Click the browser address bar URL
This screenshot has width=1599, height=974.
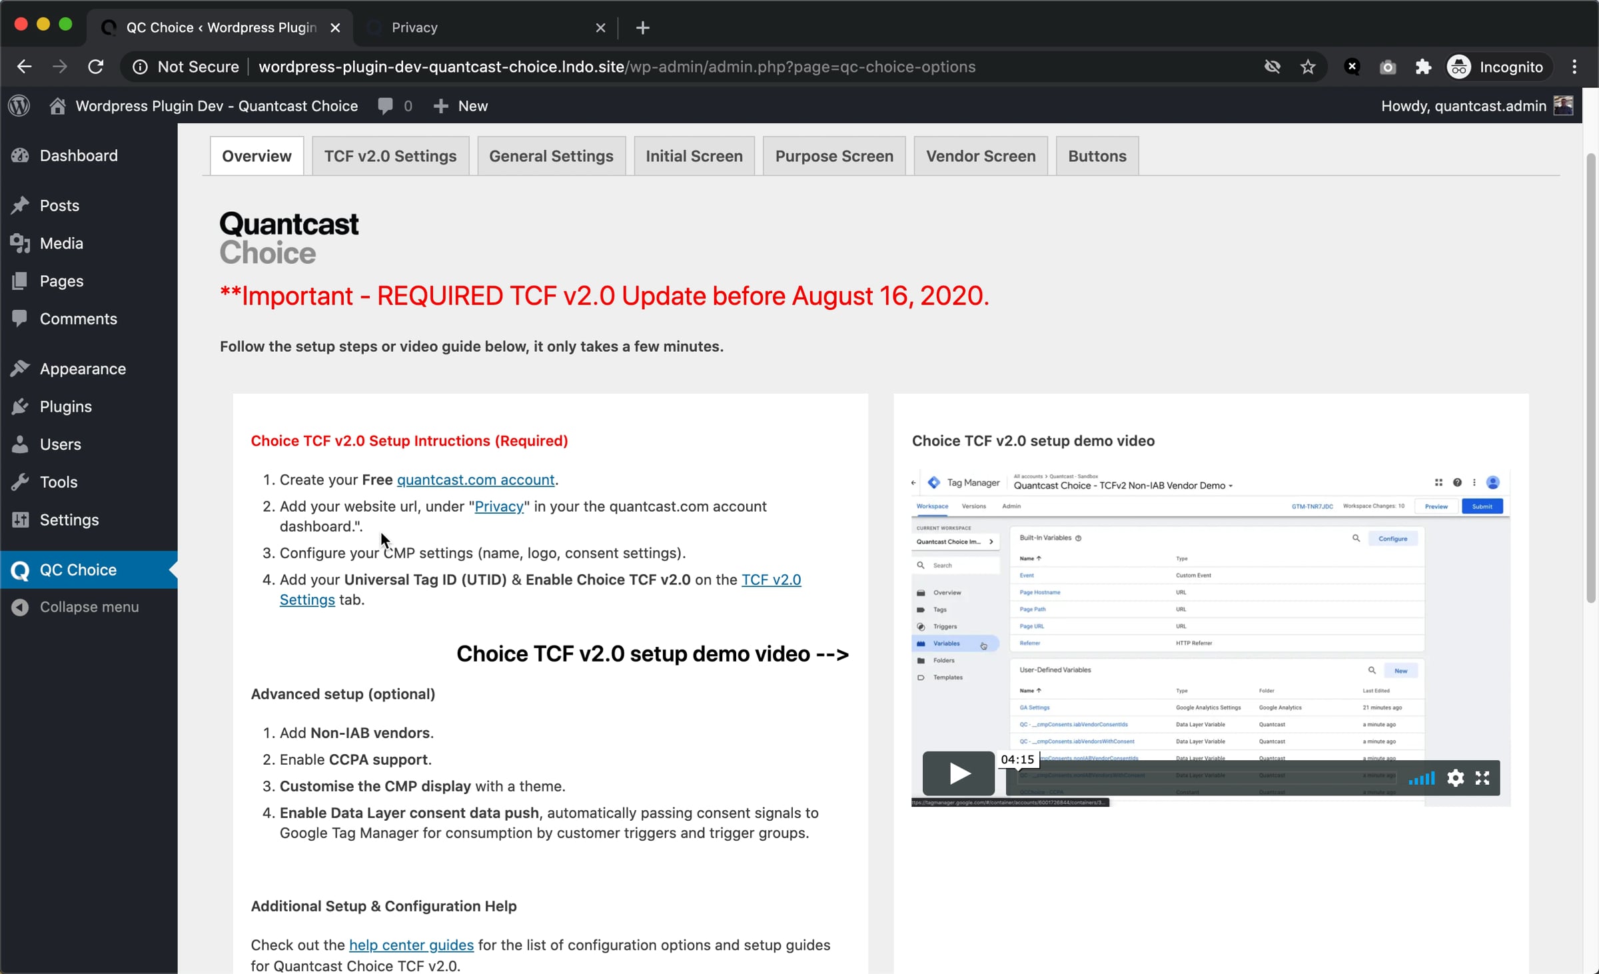tap(617, 67)
